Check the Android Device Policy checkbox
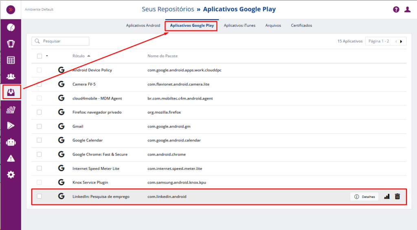Image resolution: width=417 pixels, height=230 pixels. point(40,70)
